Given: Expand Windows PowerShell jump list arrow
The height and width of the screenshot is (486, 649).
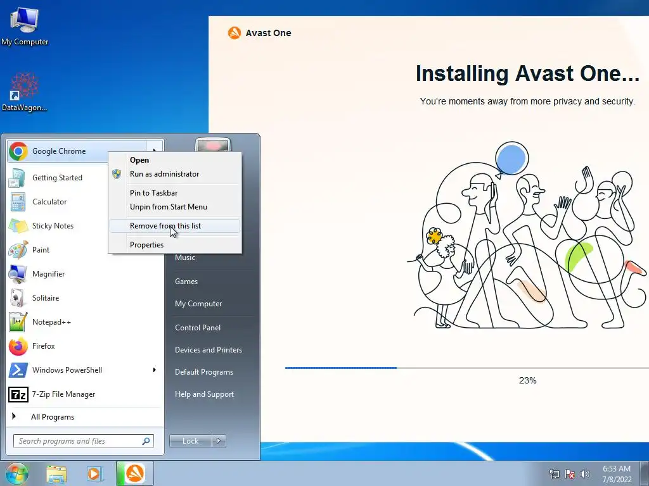Looking at the screenshot, I should [155, 370].
